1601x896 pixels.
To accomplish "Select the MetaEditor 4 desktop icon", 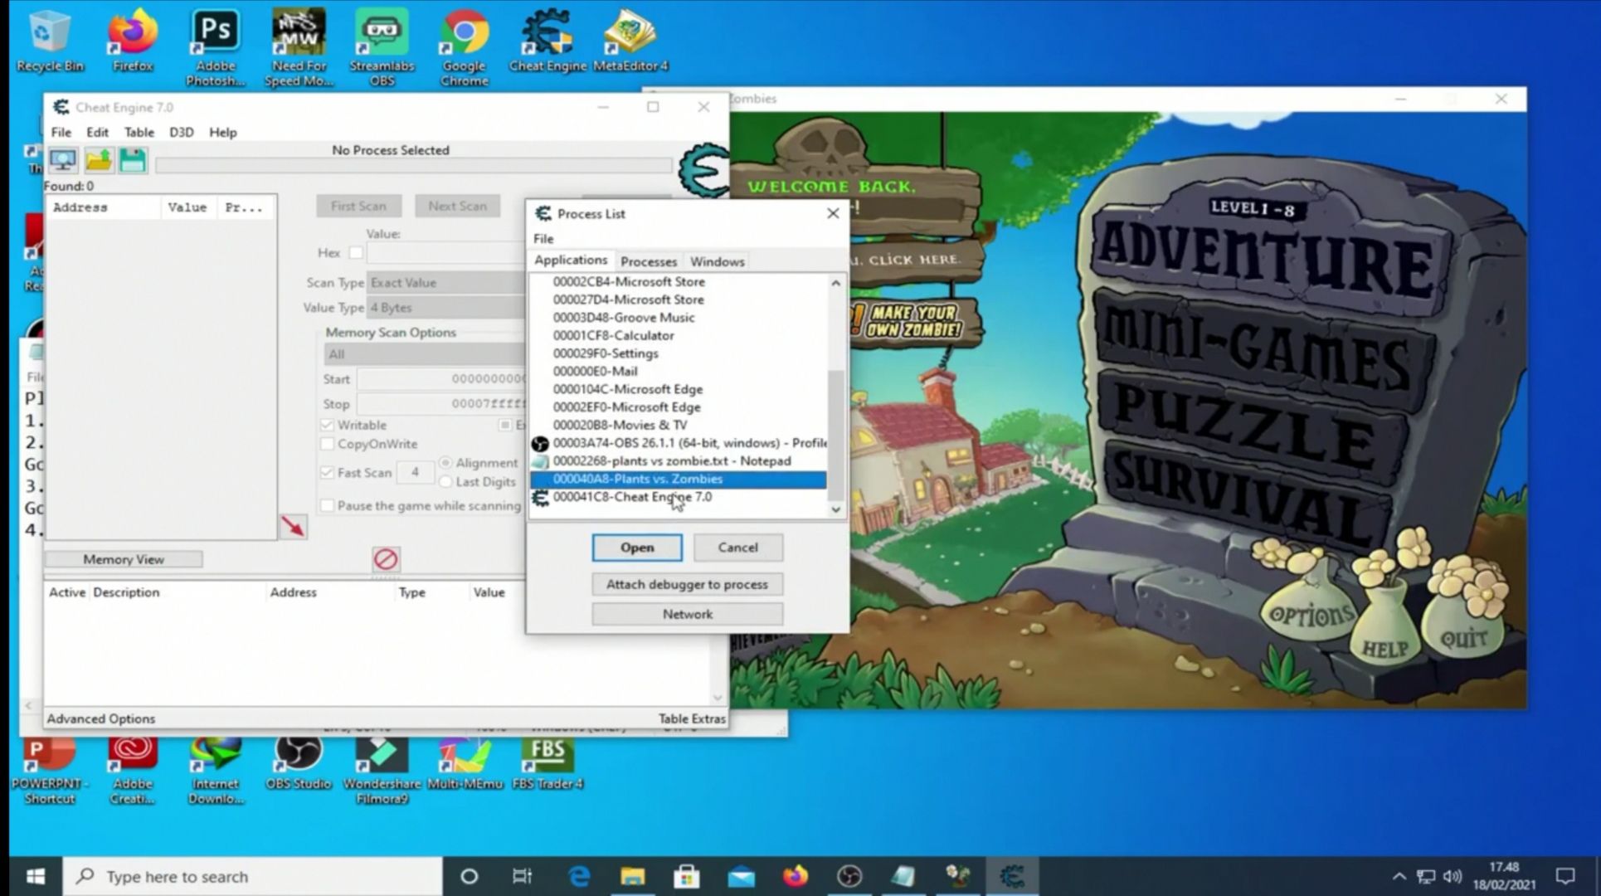I will click(x=630, y=41).
